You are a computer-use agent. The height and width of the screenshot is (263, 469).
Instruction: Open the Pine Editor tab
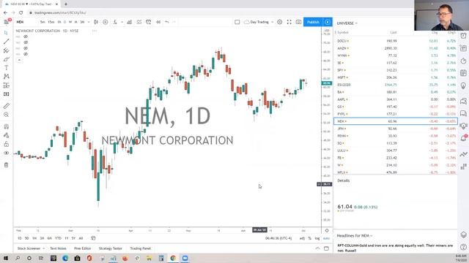coord(83,248)
